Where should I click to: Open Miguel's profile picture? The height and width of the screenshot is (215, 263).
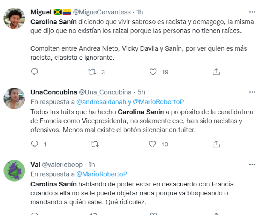tap(14, 18)
